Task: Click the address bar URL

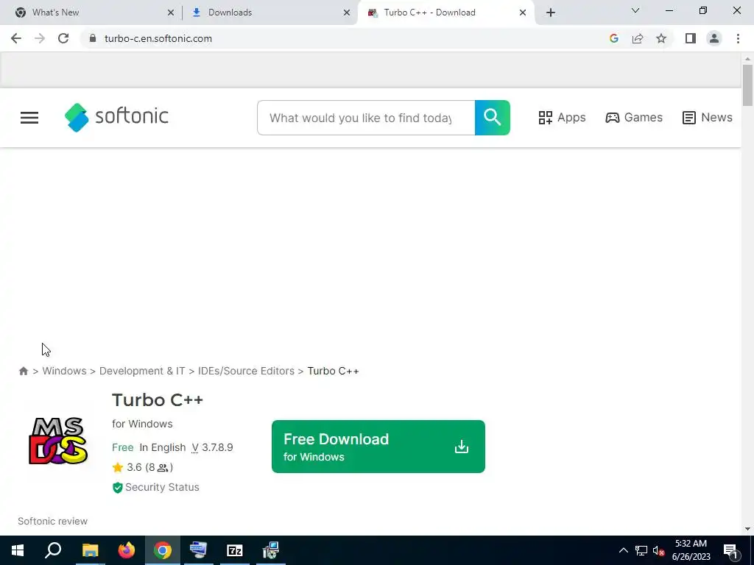Action: tap(158, 38)
